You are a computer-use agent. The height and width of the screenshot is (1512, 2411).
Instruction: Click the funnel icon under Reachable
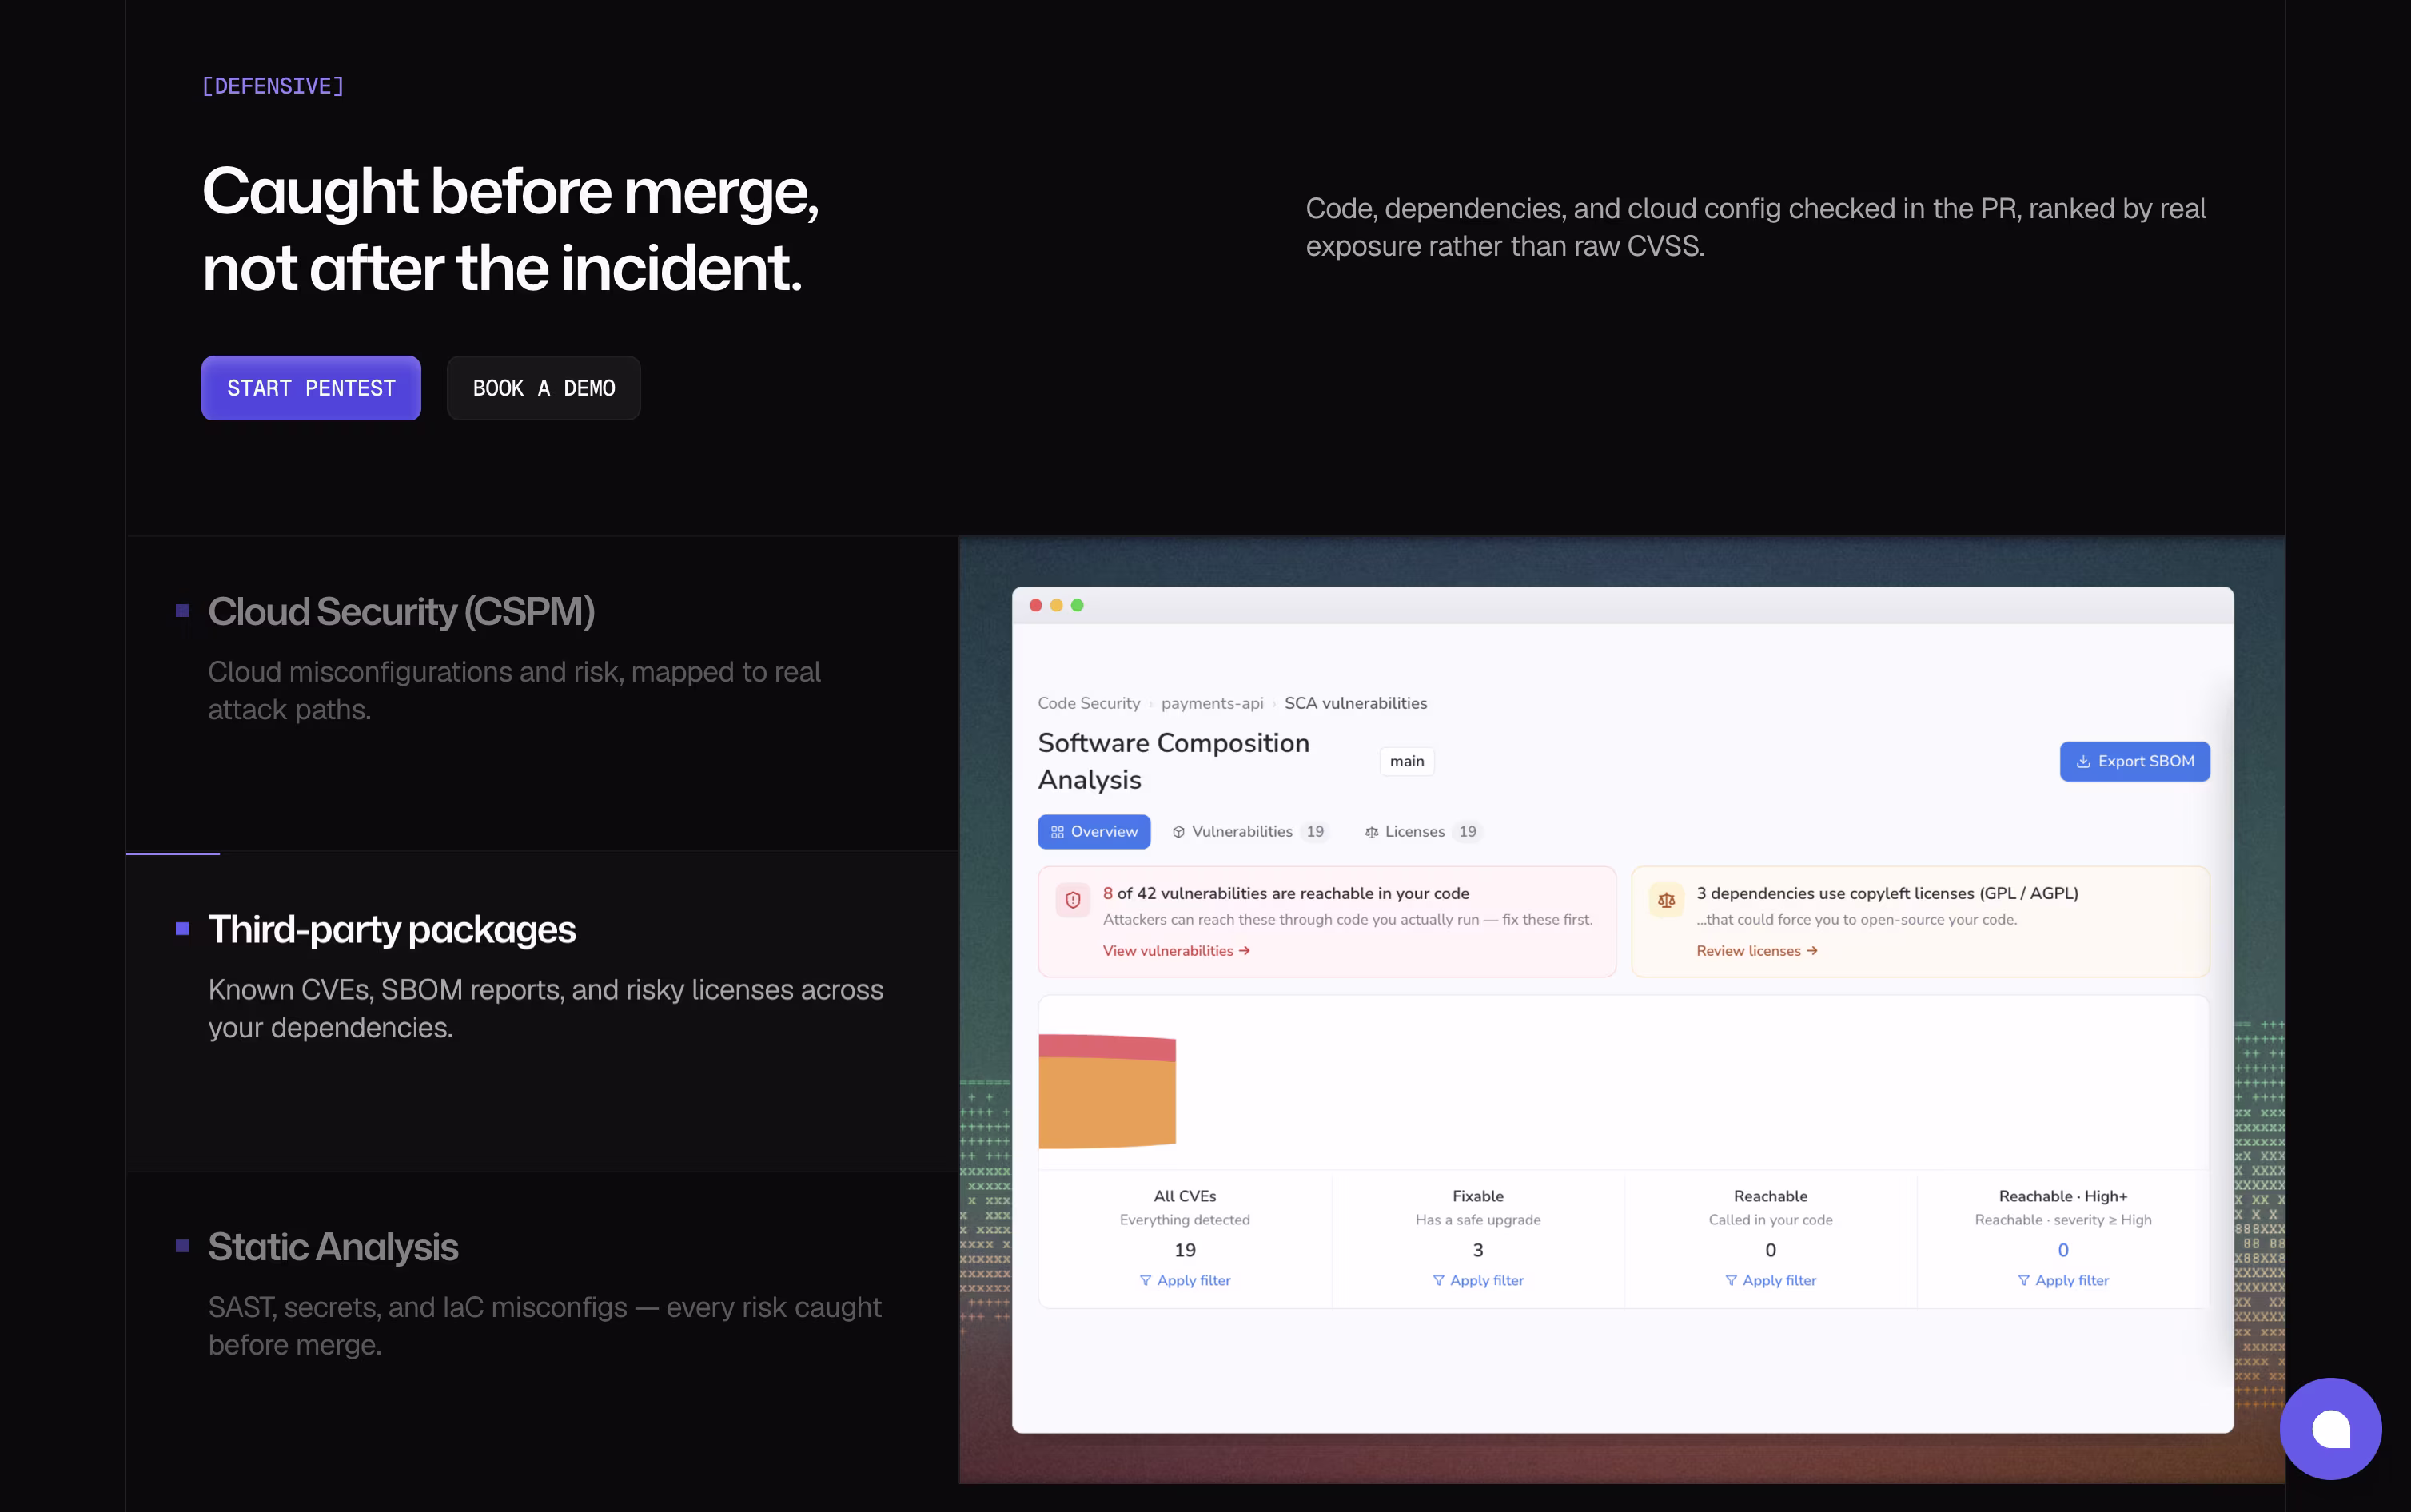1731,1280
